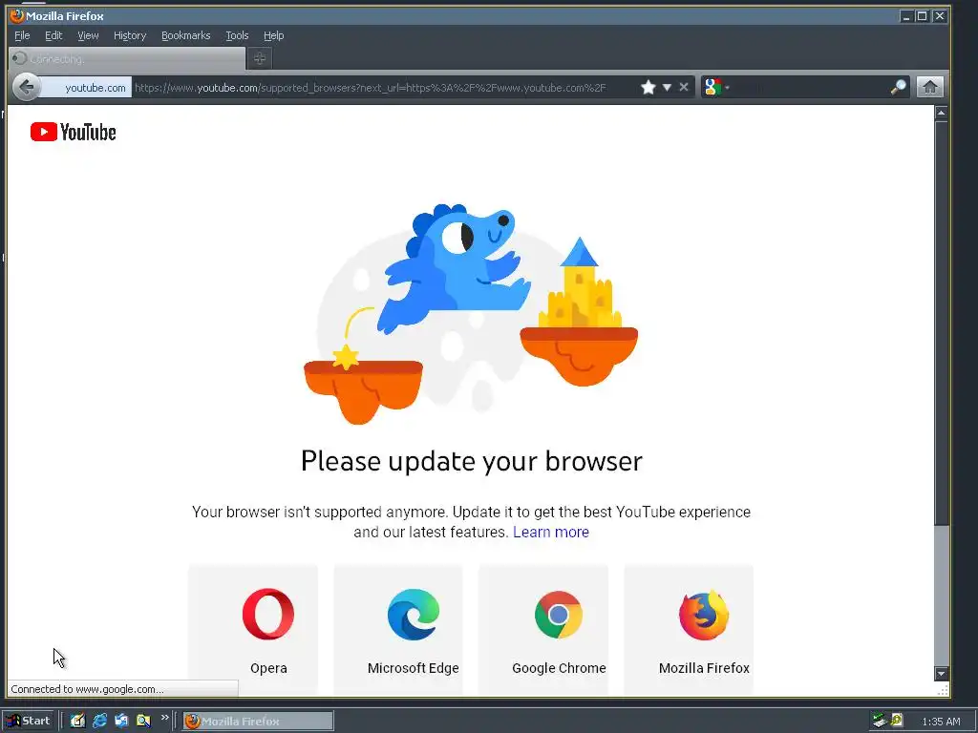Image resolution: width=978 pixels, height=733 pixels.
Task: Click the Google search input field
Action: pos(810,87)
